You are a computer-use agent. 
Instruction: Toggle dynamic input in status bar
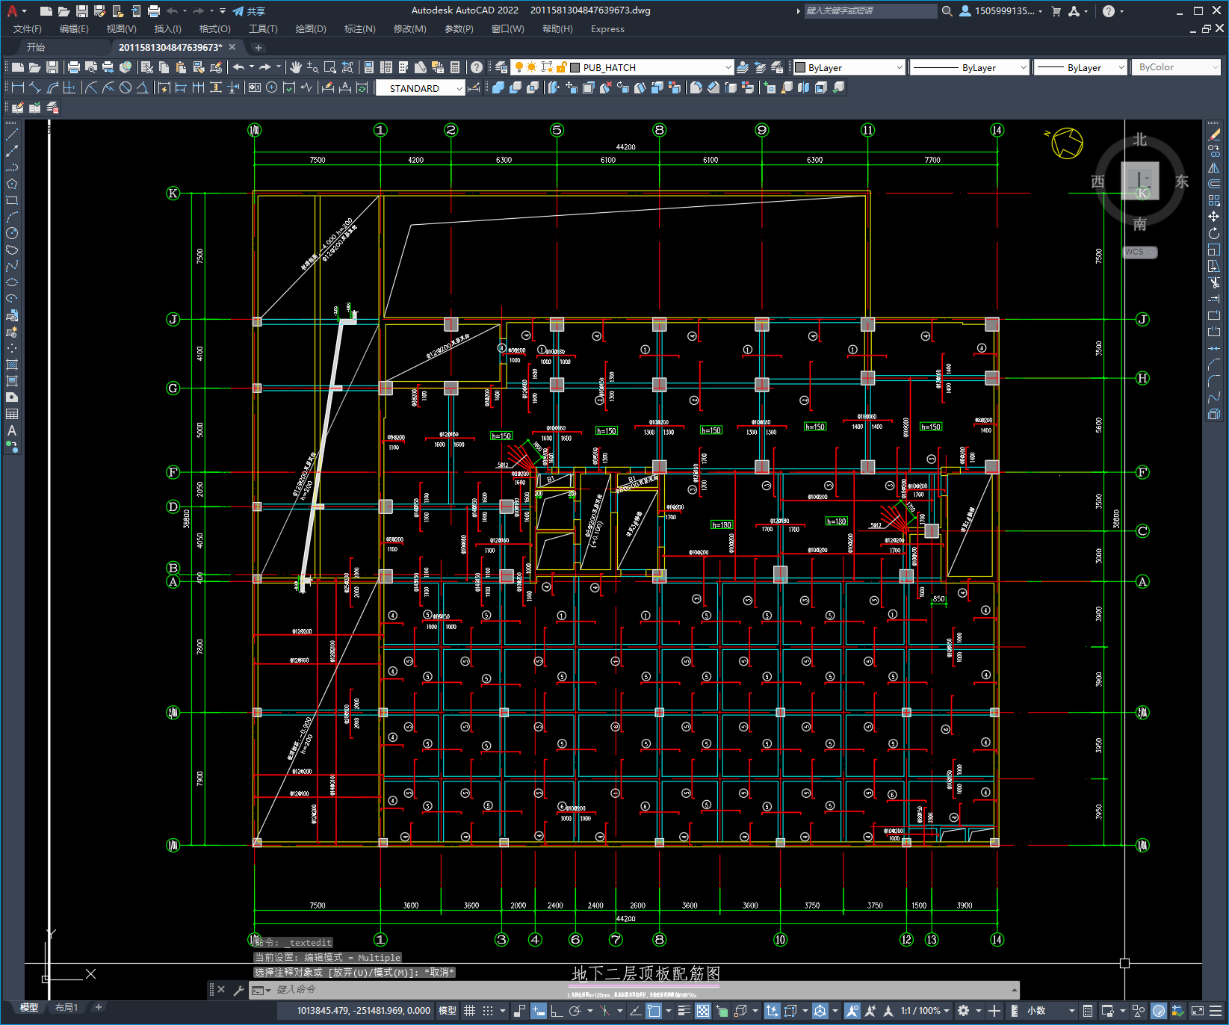(539, 1011)
